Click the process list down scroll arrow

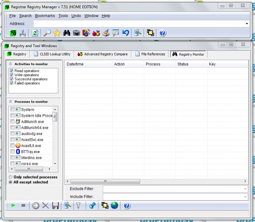coord(55,163)
